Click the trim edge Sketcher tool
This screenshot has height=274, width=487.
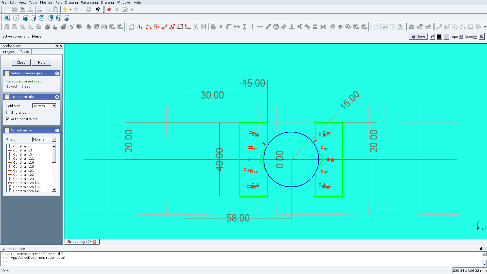tap(196, 27)
